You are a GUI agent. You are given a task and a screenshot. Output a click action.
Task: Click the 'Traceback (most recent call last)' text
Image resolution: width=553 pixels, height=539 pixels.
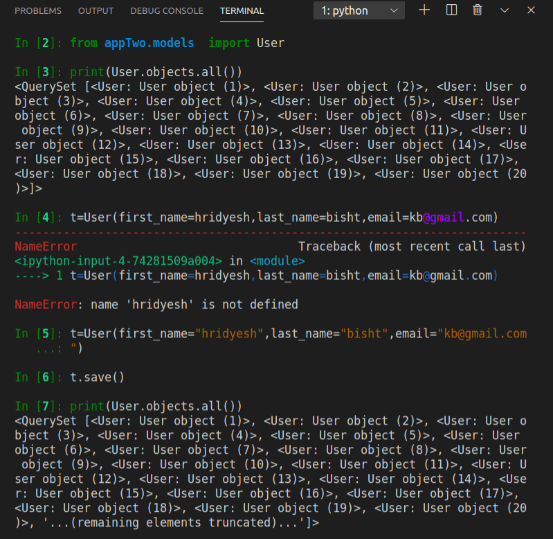click(412, 247)
